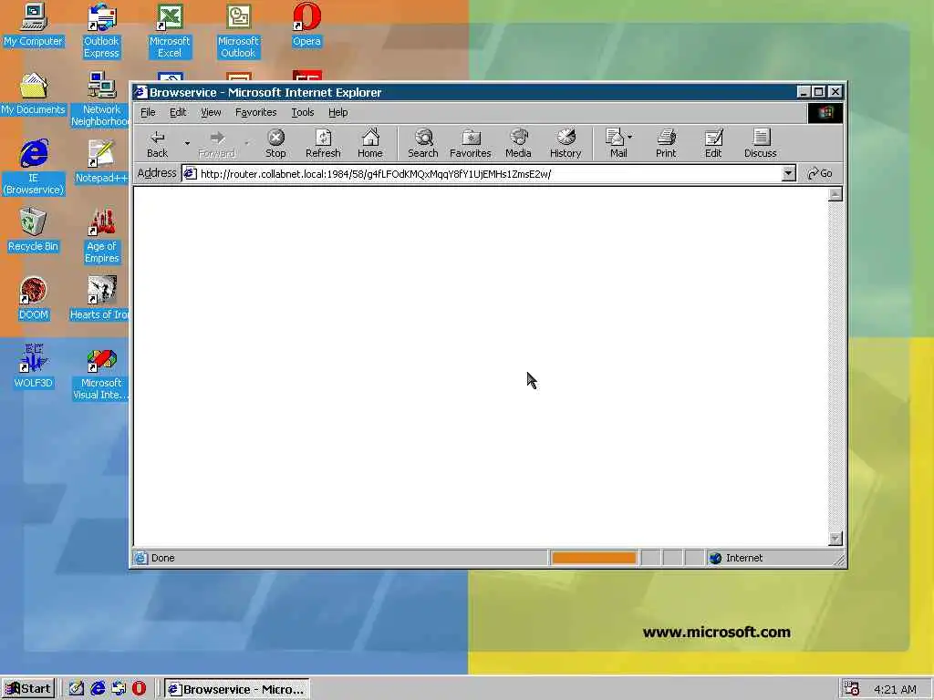Select the Notepad++ desktop icon
The image size is (934, 700).
101,162
